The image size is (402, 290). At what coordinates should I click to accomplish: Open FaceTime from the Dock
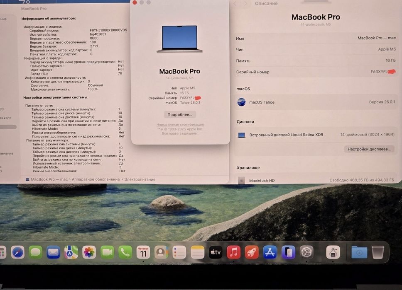(x=107, y=252)
